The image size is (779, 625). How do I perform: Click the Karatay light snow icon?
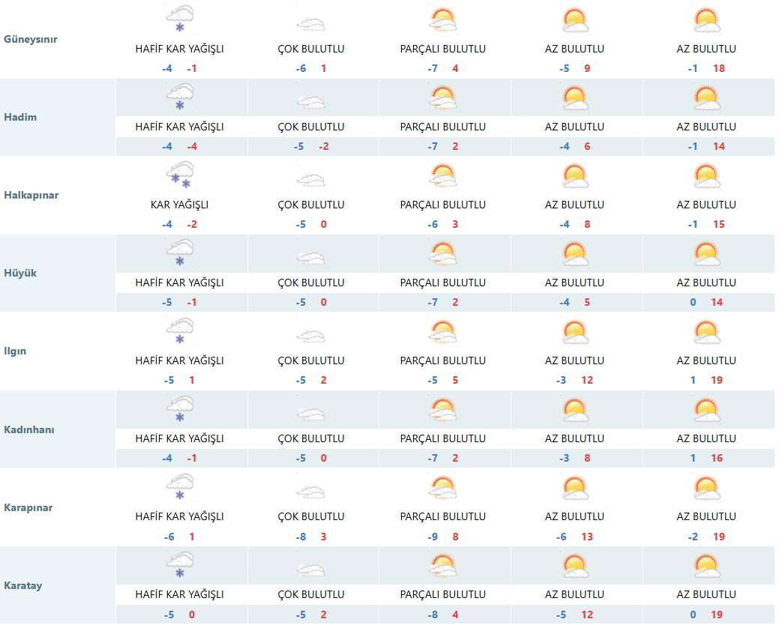(180, 565)
